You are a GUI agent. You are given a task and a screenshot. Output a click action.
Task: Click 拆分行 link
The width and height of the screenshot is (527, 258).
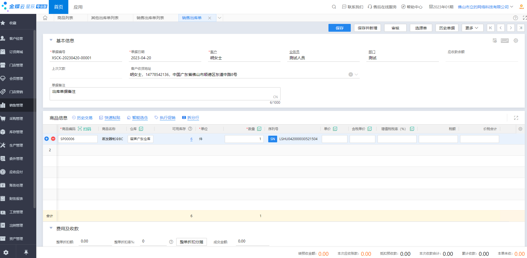[190, 118]
